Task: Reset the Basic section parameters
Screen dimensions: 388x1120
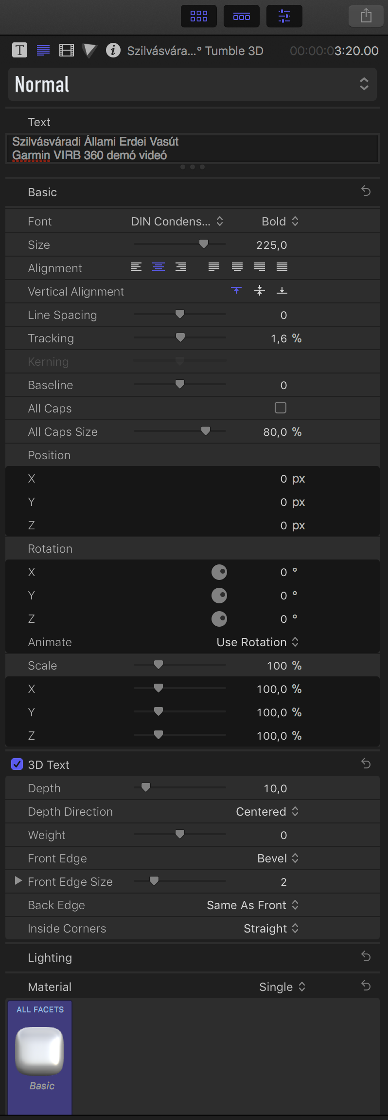Action: tap(366, 191)
